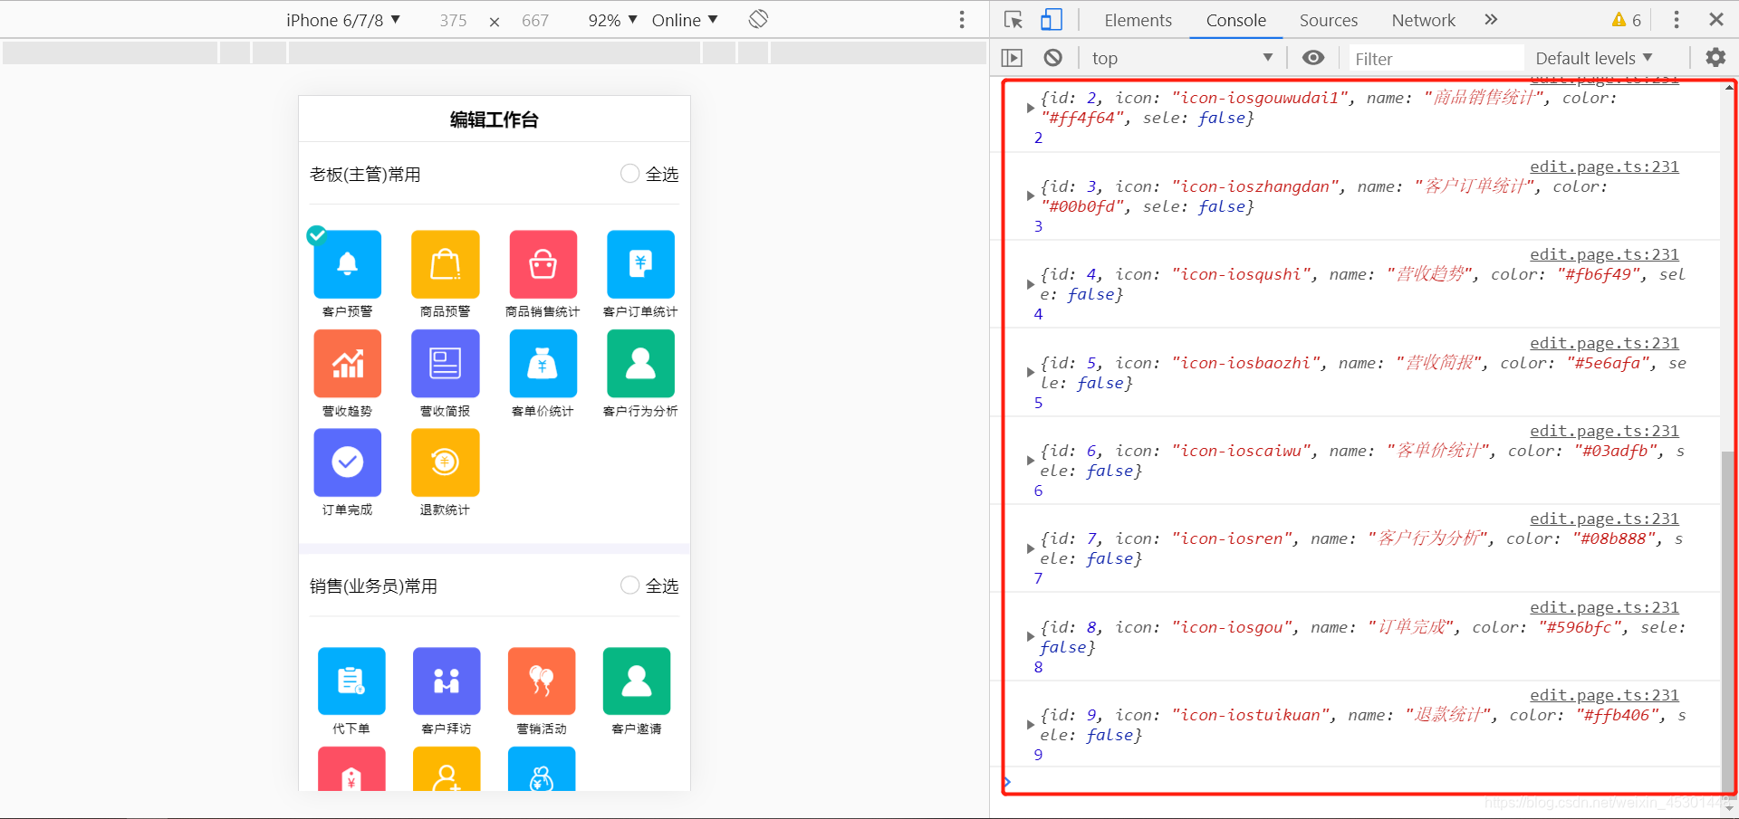Screen dimensions: 1739x819
Task: Open edit.page.ts:231 link above id 5 log
Action: (x=1604, y=343)
